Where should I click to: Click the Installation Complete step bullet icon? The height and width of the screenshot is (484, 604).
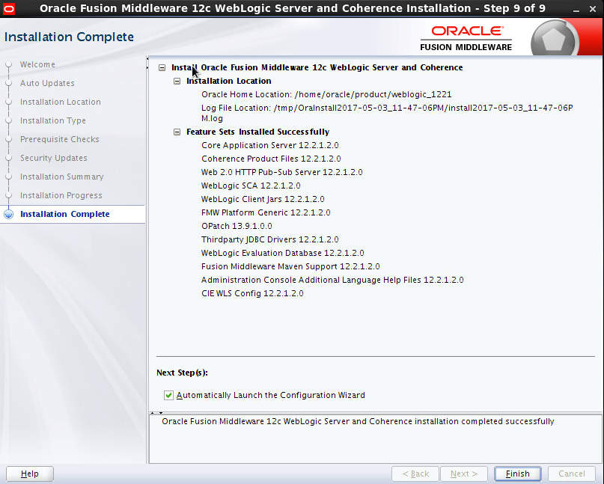coord(9,214)
